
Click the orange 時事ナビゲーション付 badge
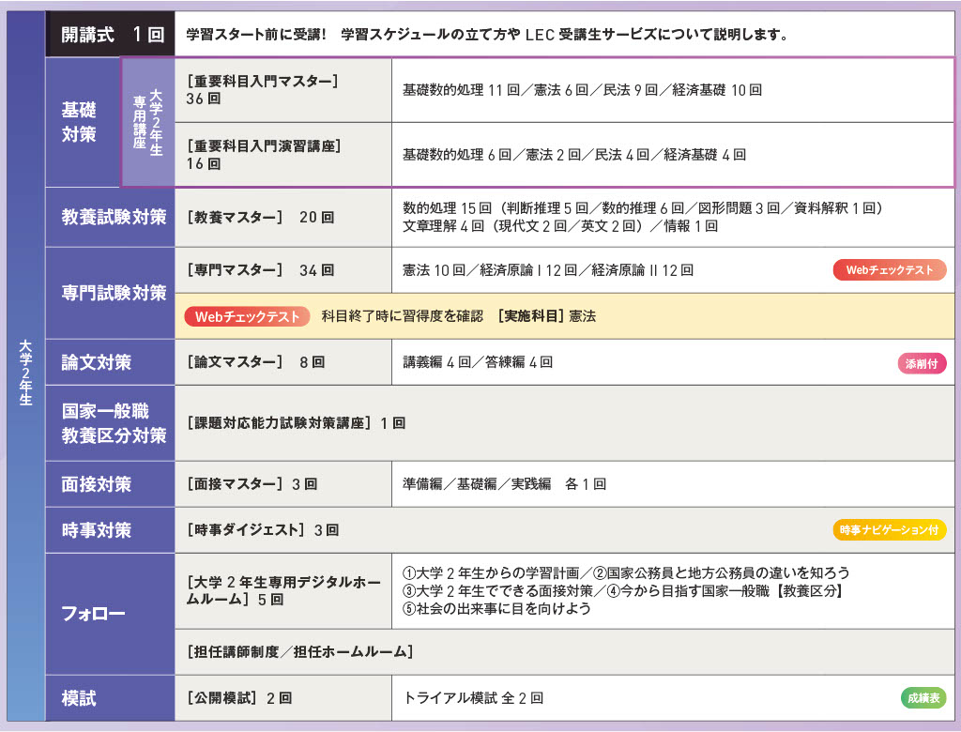coord(890,529)
